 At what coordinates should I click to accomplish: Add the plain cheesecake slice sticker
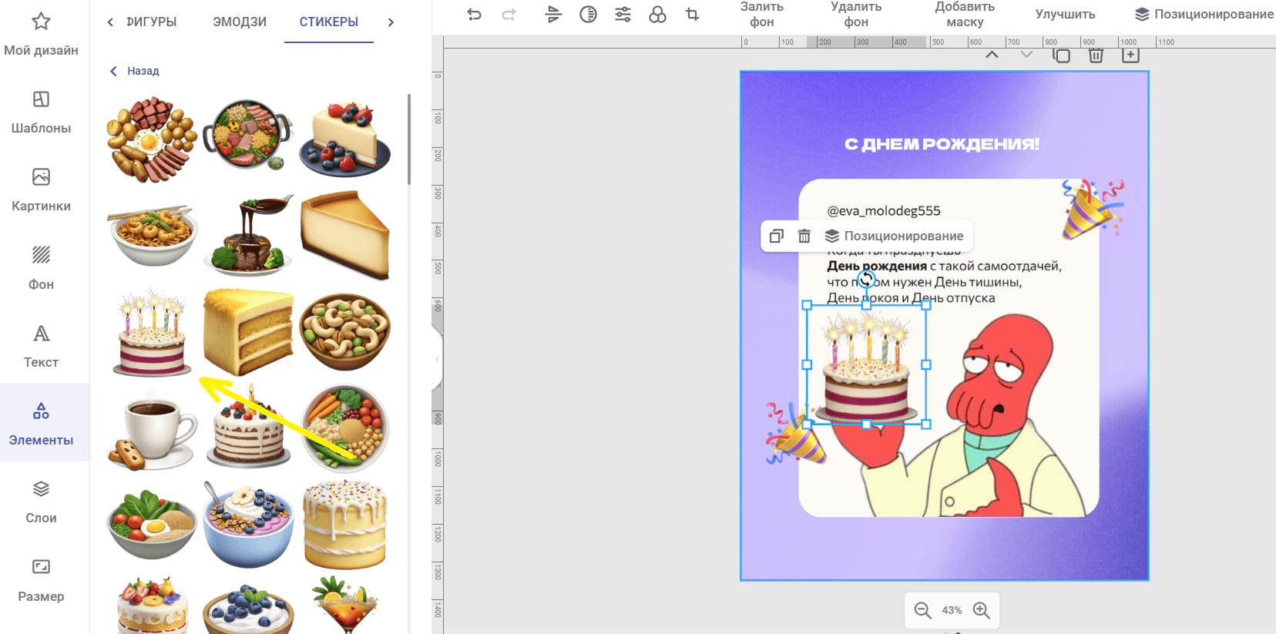pos(344,234)
